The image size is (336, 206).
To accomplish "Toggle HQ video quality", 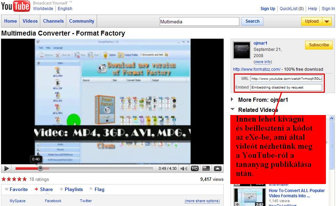I will tap(194, 168).
